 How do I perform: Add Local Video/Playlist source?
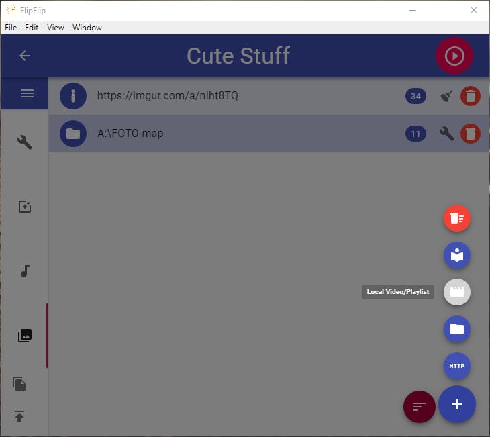(x=457, y=292)
